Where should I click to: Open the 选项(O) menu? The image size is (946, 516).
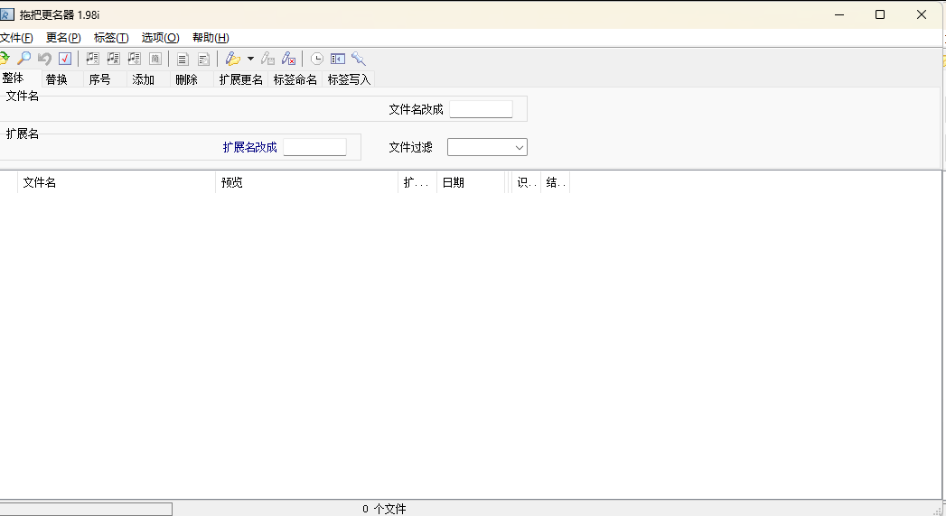click(x=161, y=37)
